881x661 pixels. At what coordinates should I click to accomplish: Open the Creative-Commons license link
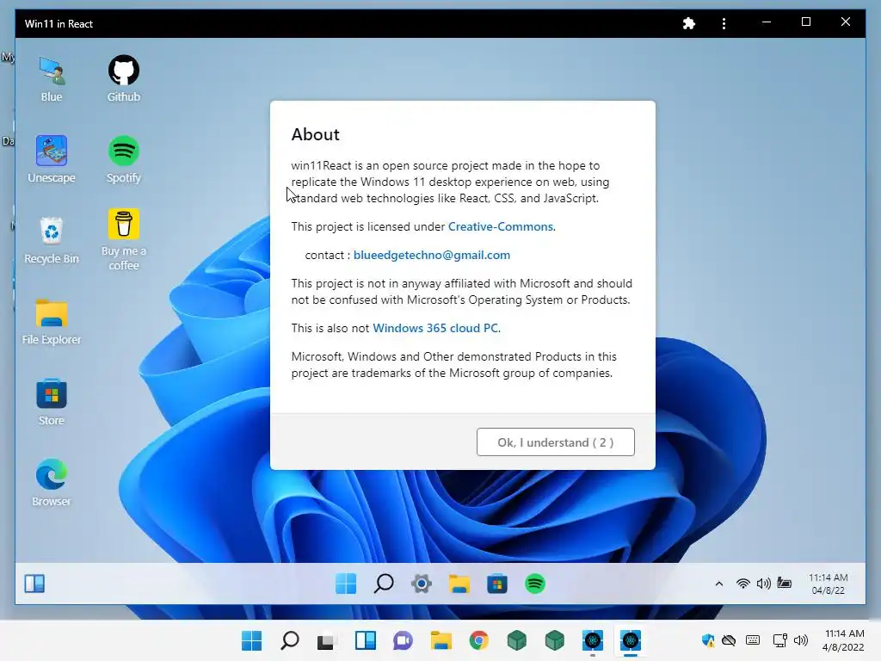tap(500, 226)
